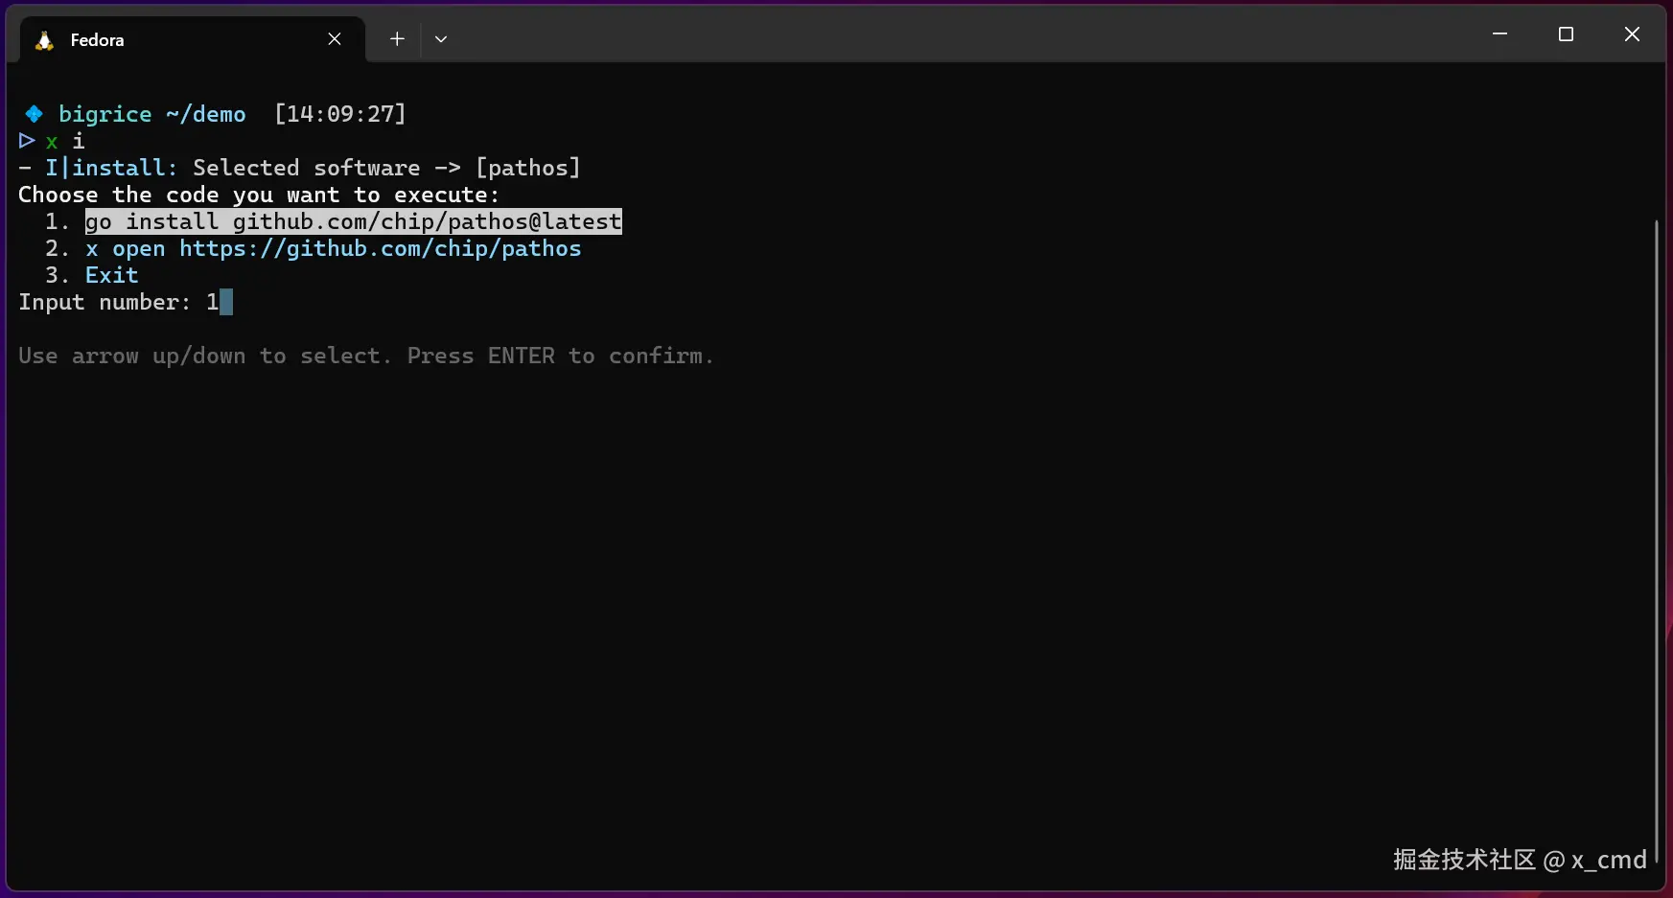Select go install pathos@latest option
The image size is (1673, 898).
(353, 221)
